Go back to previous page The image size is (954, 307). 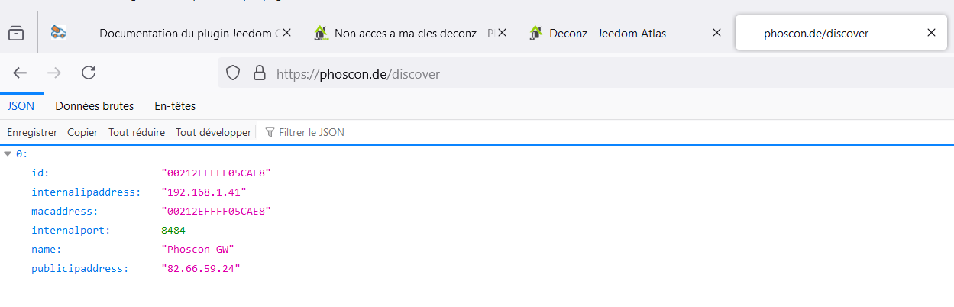pos(21,73)
